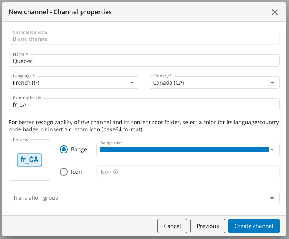Image resolution: width=289 pixels, height=239 pixels.
Task: Expand the Translation group dropdown
Action: [x=272, y=198]
